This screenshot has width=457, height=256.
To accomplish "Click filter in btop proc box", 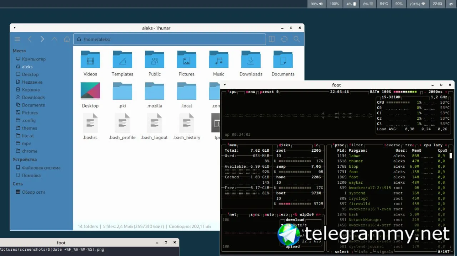I will pos(356,145).
